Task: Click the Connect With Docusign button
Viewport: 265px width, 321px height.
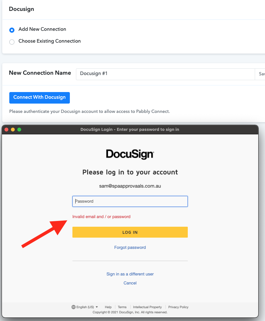Action: pyautogui.click(x=39, y=98)
